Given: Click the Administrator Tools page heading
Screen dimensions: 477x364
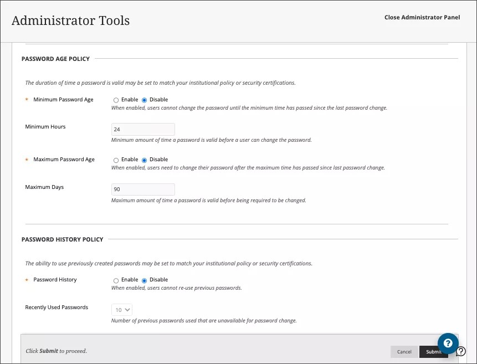Looking at the screenshot, I should click(70, 20).
